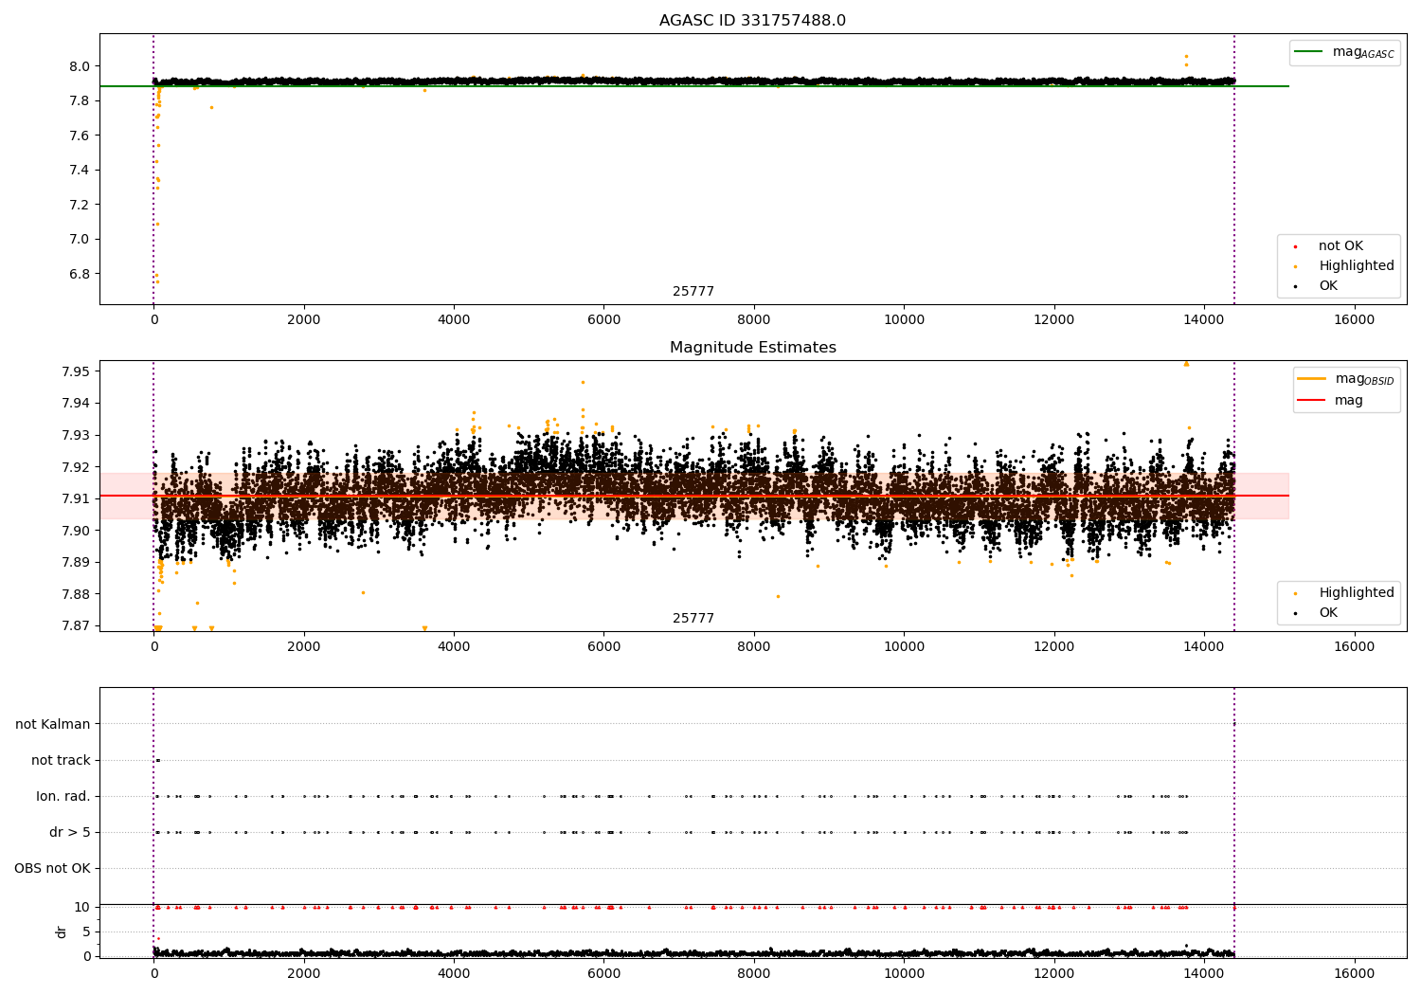Click the 'dr' y-axis label
Screen dimensions: 1421x995
pyautogui.click(x=61, y=932)
